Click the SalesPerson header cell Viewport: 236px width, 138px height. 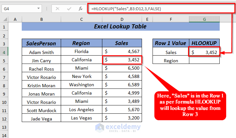[41, 43]
